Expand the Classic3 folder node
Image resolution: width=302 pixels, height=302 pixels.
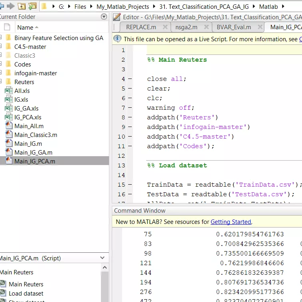[x=0, y=55]
